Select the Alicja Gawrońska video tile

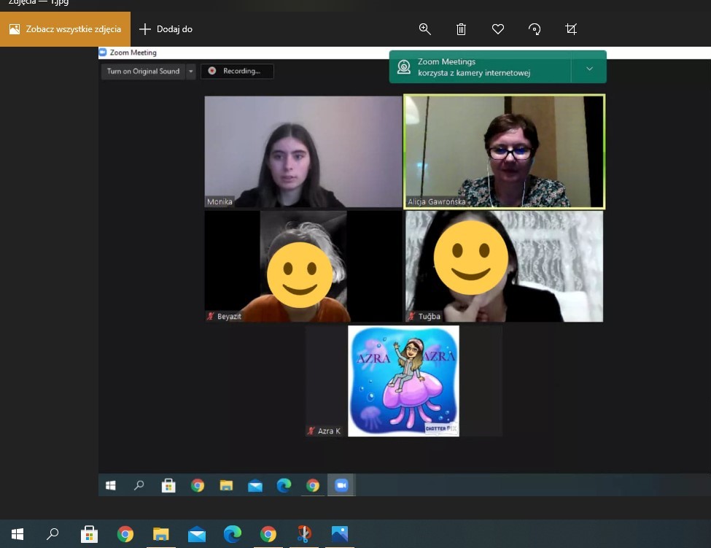click(504, 152)
